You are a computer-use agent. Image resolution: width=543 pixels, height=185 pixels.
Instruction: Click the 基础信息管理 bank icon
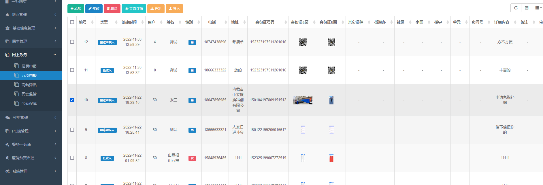pos(7,28)
